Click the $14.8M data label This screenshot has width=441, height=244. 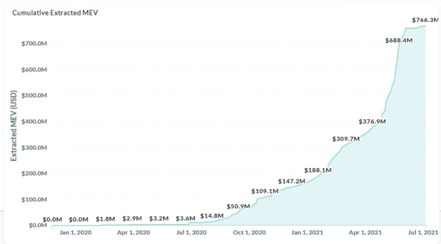[213, 215]
